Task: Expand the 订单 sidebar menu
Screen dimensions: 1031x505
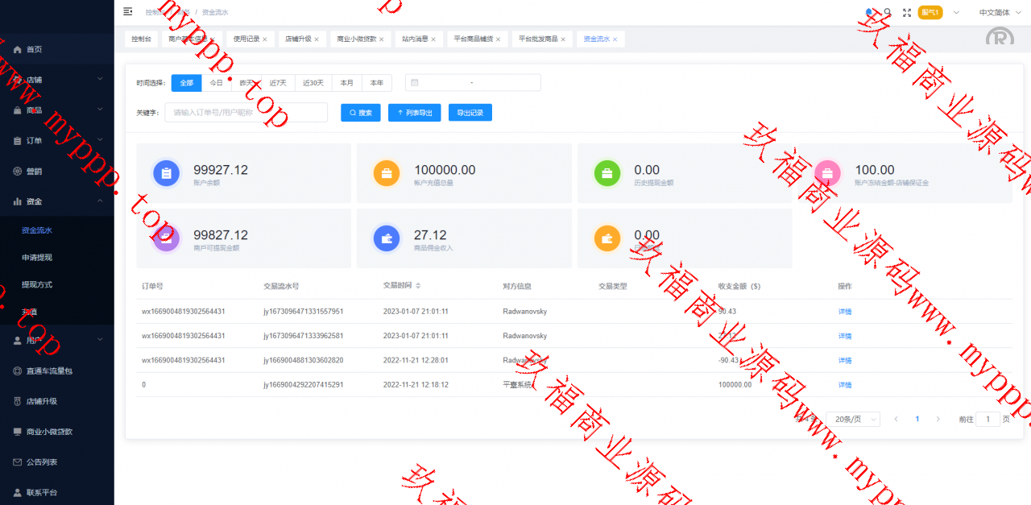Action: (x=56, y=141)
